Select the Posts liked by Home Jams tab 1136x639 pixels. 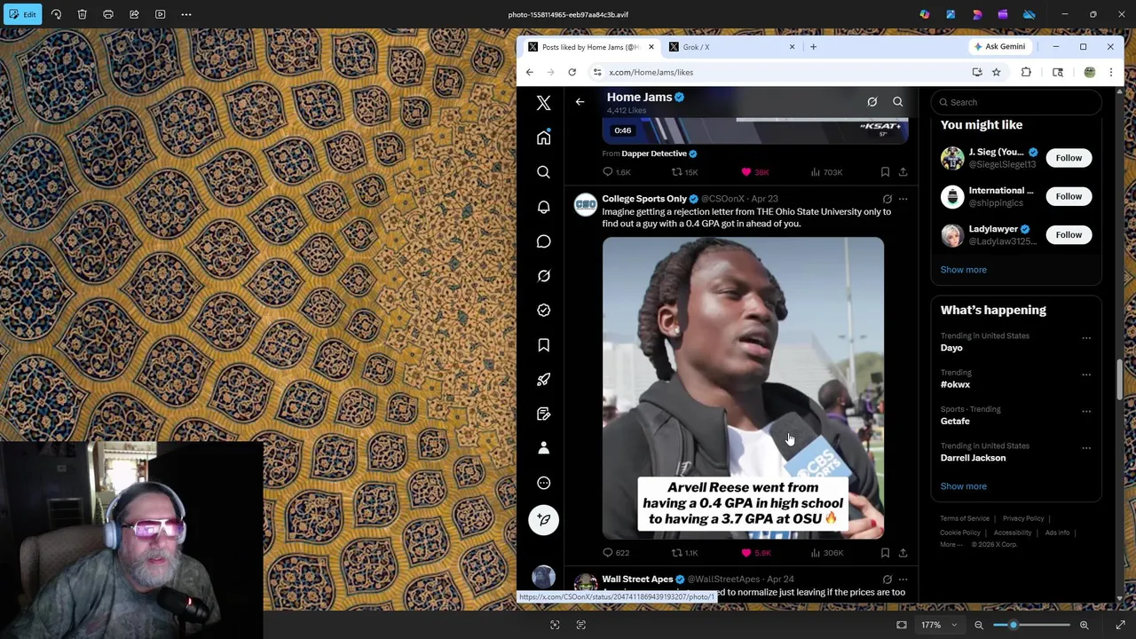tap(589, 47)
